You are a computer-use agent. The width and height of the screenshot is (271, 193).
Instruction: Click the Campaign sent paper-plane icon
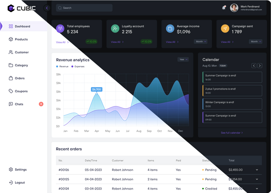(x=225, y=29)
